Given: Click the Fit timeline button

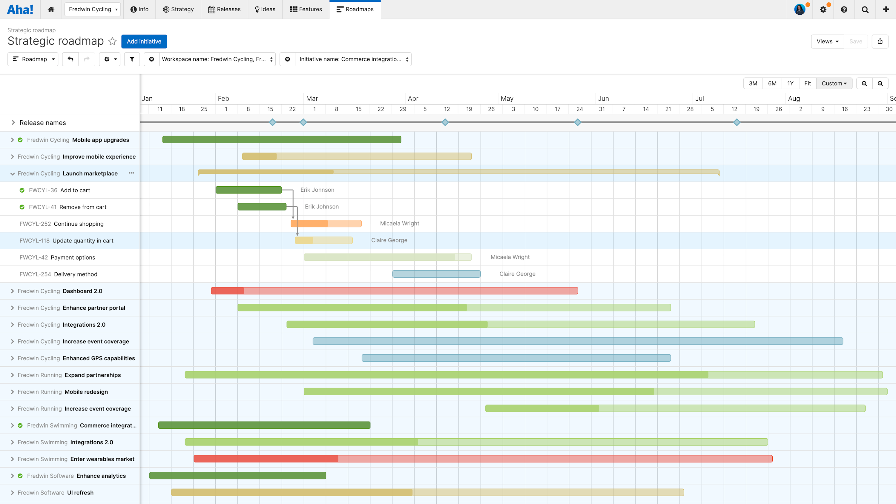Looking at the screenshot, I should 808,84.
